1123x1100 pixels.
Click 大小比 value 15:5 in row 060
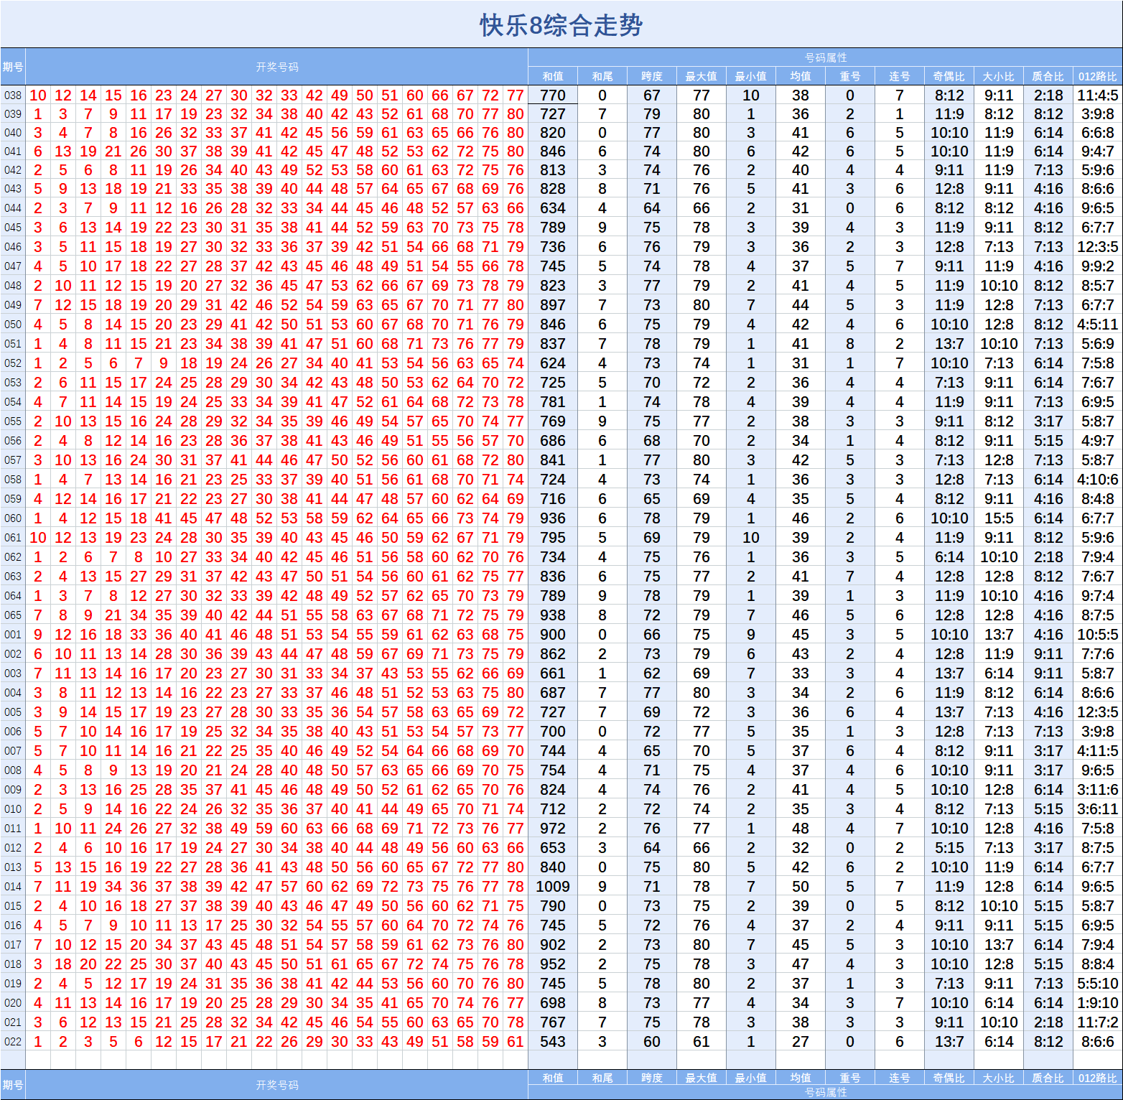(x=999, y=518)
